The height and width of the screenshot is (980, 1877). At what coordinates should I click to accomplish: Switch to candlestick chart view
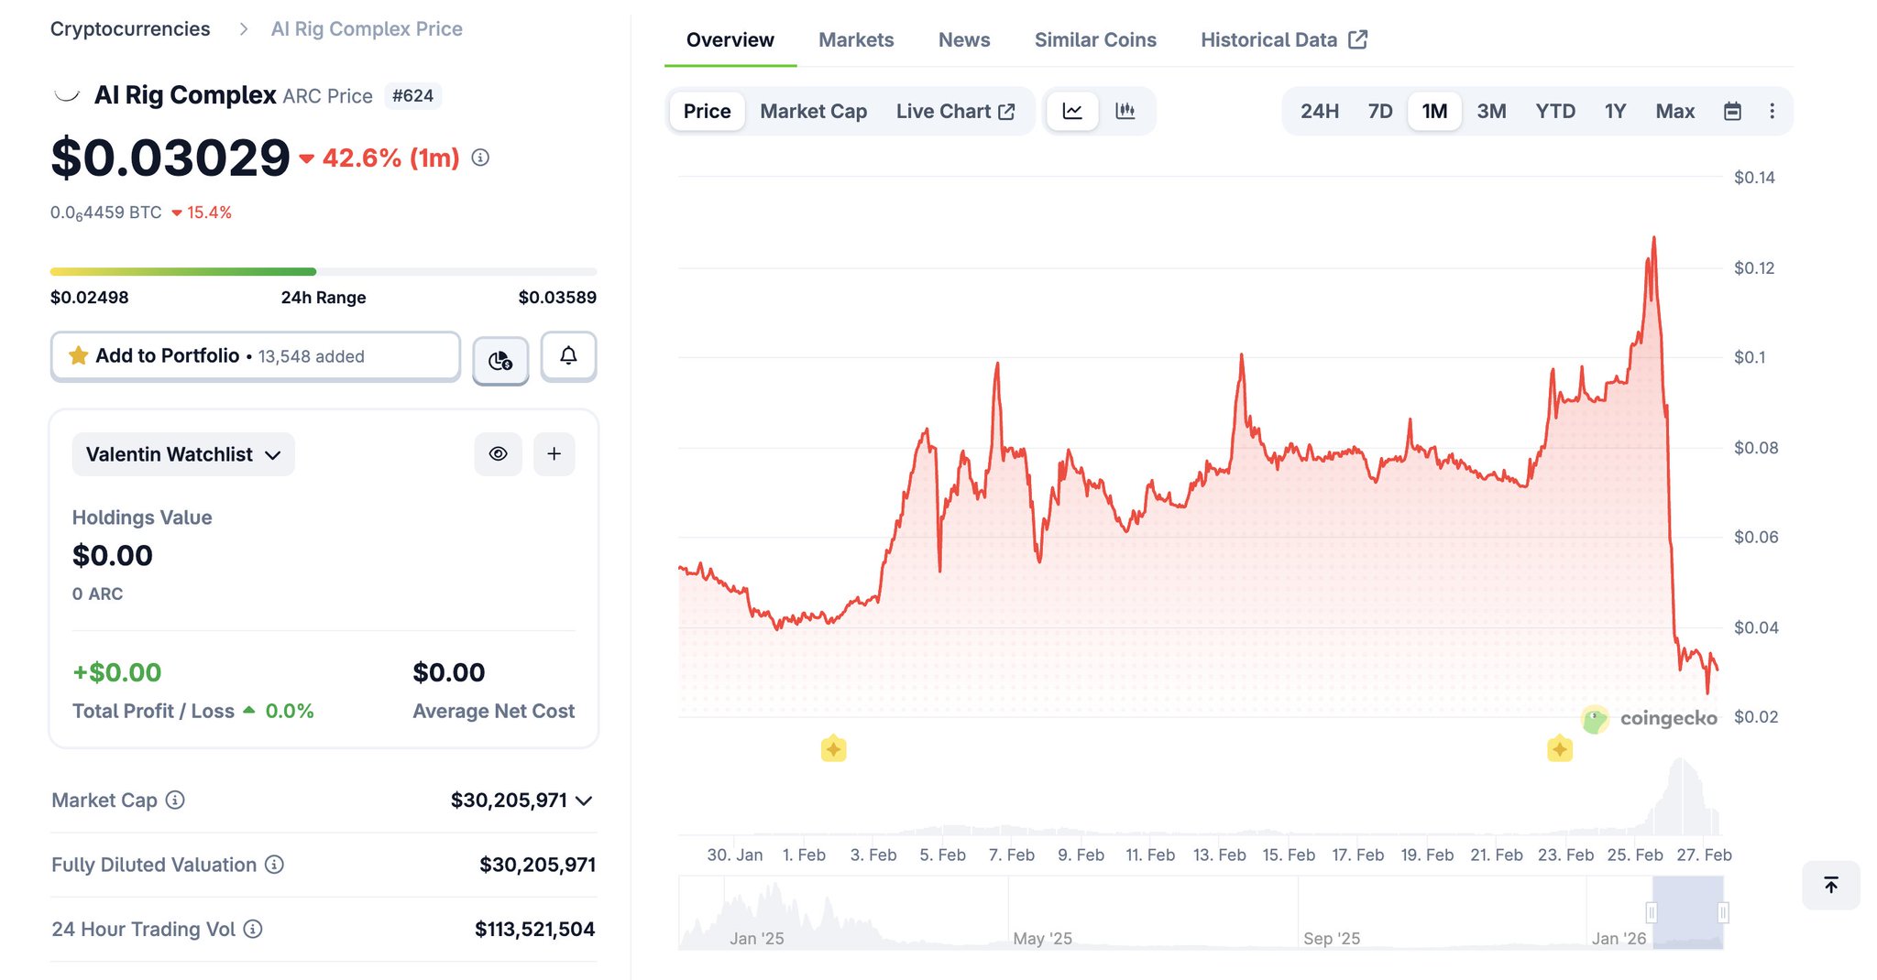(1125, 111)
